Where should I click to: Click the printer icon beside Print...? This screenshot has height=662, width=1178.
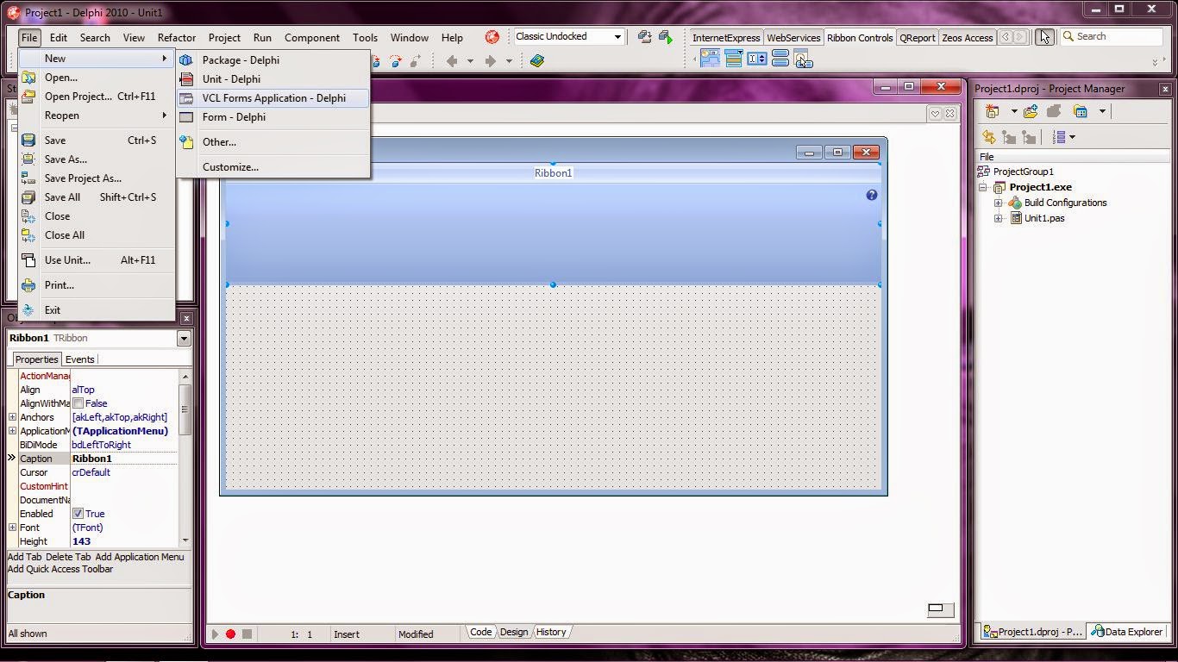(28, 285)
